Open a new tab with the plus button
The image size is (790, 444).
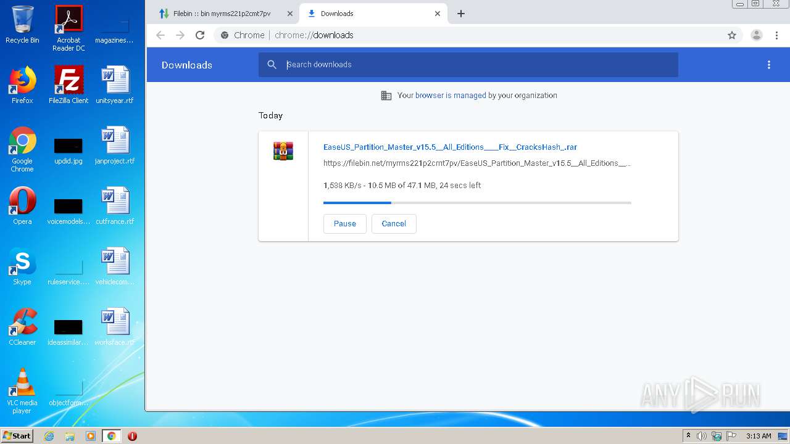pyautogui.click(x=460, y=14)
